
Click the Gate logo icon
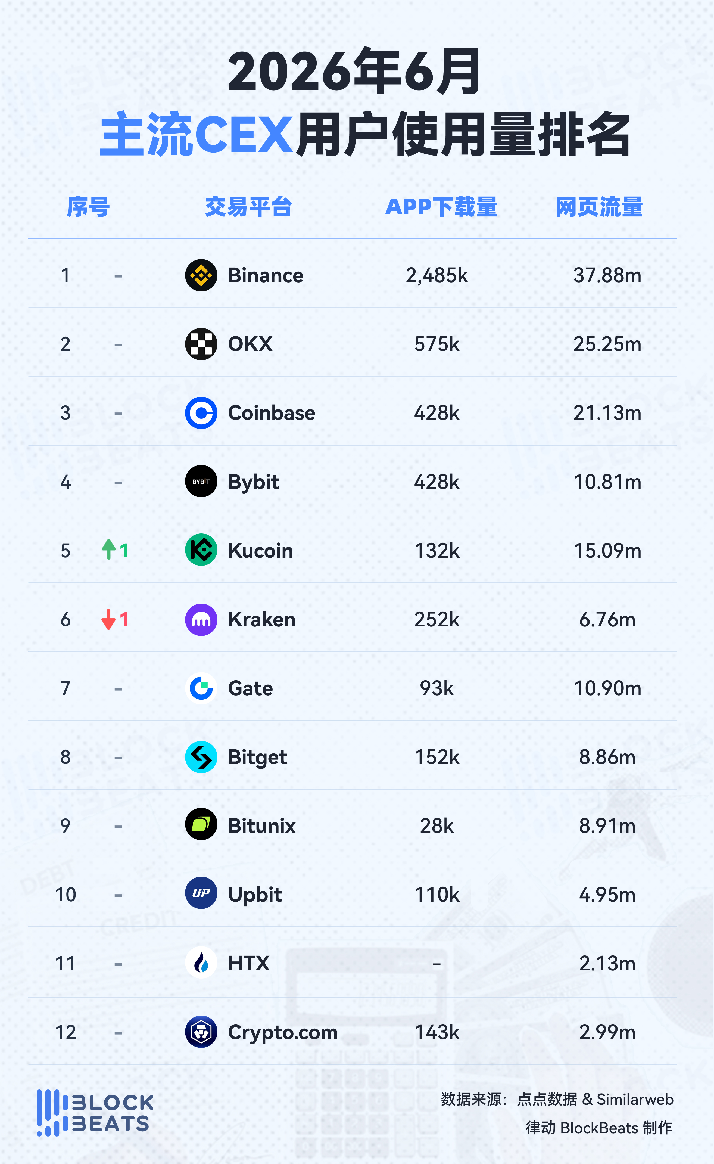201,688
